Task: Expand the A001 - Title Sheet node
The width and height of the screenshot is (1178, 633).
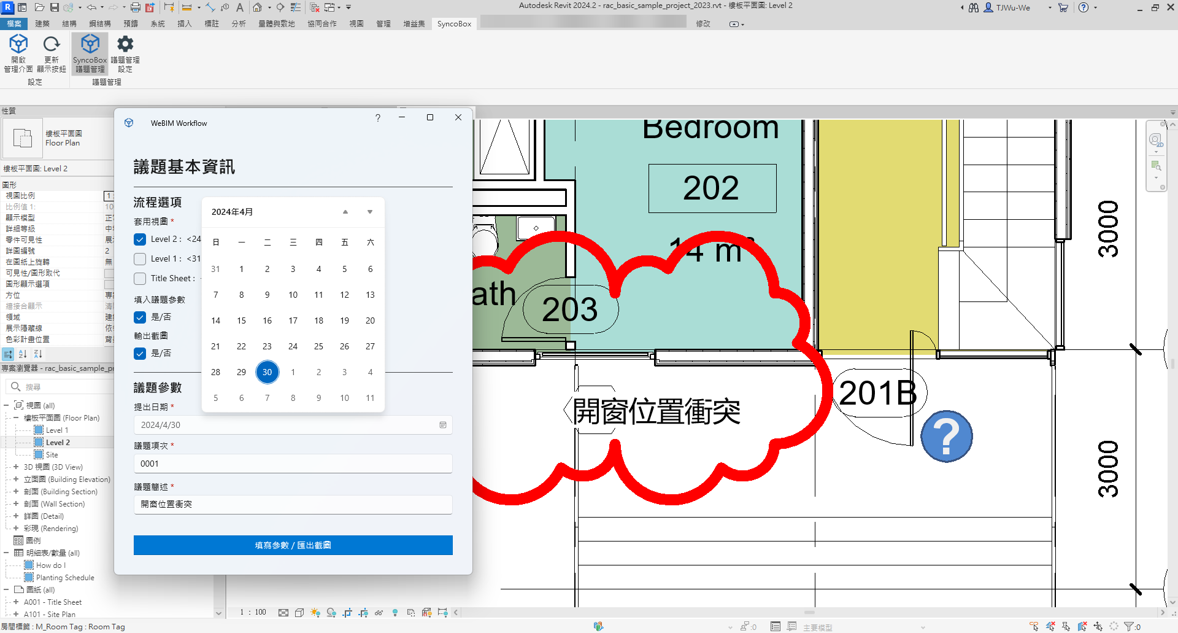Action: click(16, 602)
